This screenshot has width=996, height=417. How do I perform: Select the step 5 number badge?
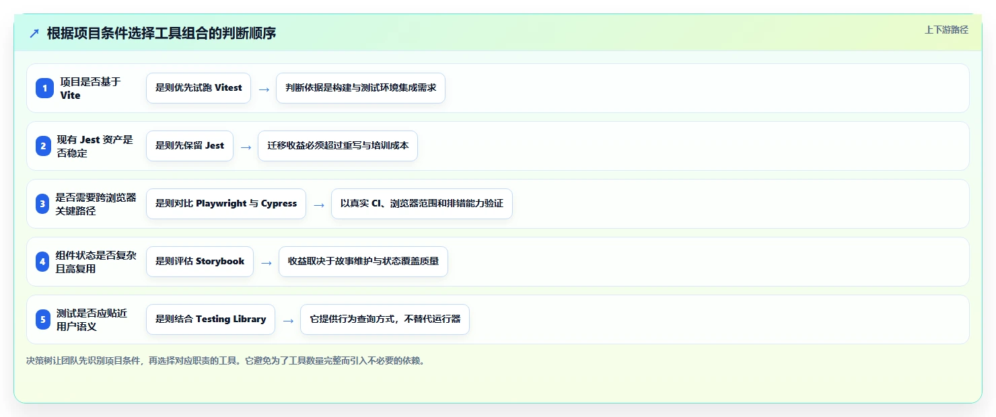[44, 319]
